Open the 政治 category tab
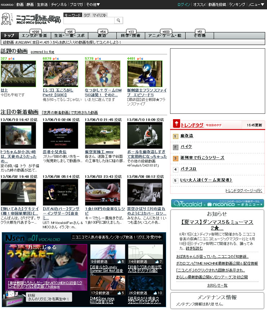This screenshot has width=267, height=310. (102, 36)
